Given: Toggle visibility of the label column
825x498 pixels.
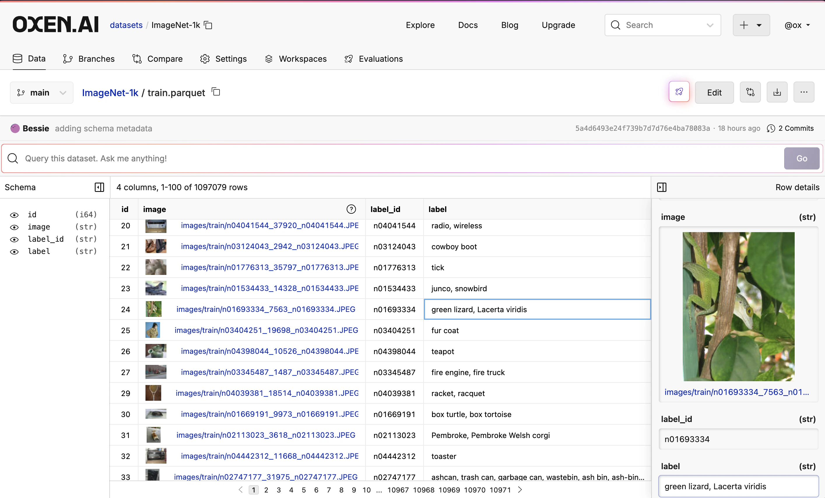Looking at the screenshot, I should 14,252.
